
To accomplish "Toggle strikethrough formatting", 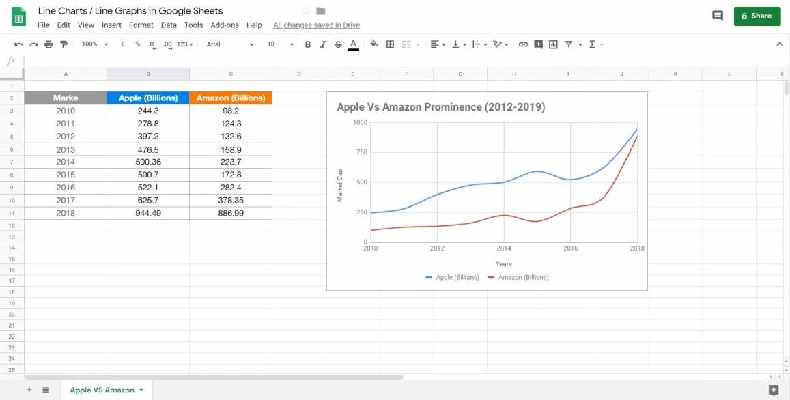I will 338,44.
